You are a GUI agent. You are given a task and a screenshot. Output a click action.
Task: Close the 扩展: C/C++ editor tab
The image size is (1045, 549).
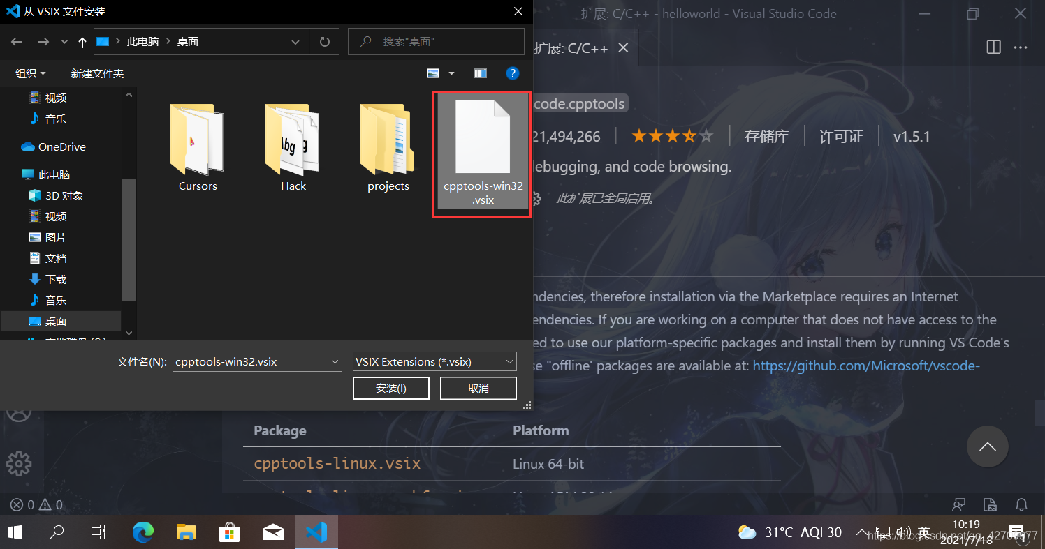[x=624, y=47]
